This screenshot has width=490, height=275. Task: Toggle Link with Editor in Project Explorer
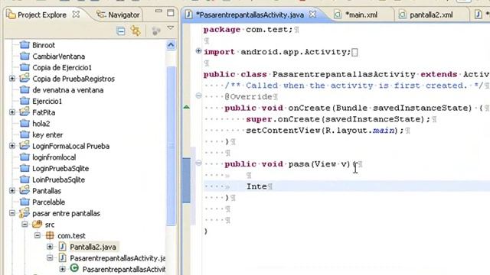(x=136, y=31)
